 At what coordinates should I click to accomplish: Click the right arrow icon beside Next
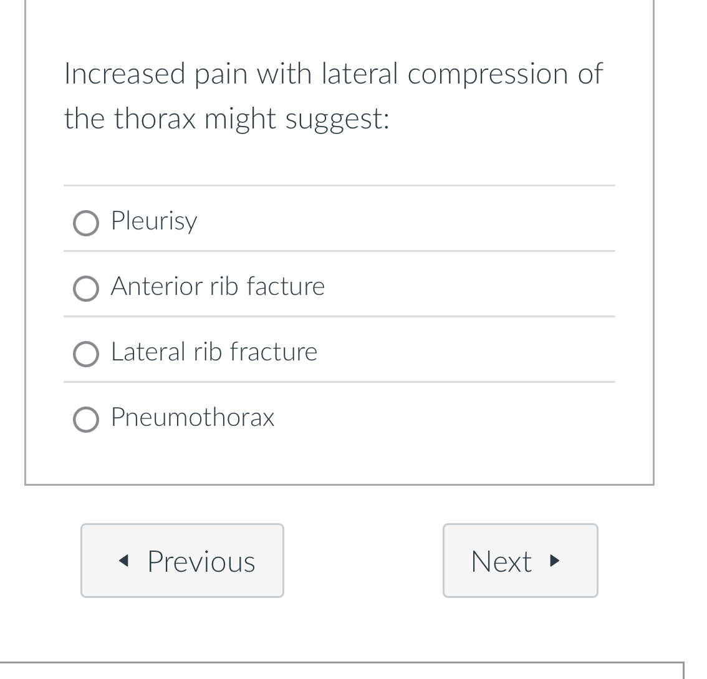pos(555,561)
